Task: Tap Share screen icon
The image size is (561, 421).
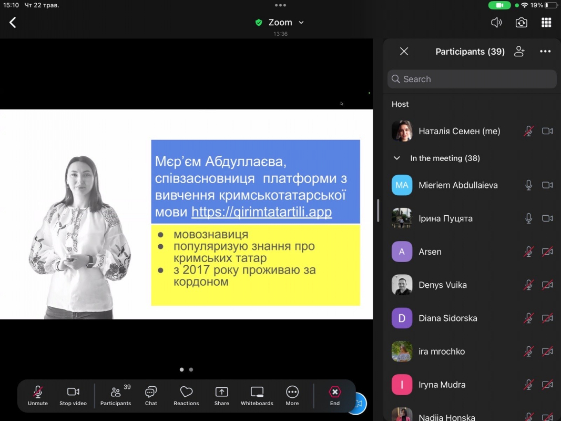Action: click(221, 396)
